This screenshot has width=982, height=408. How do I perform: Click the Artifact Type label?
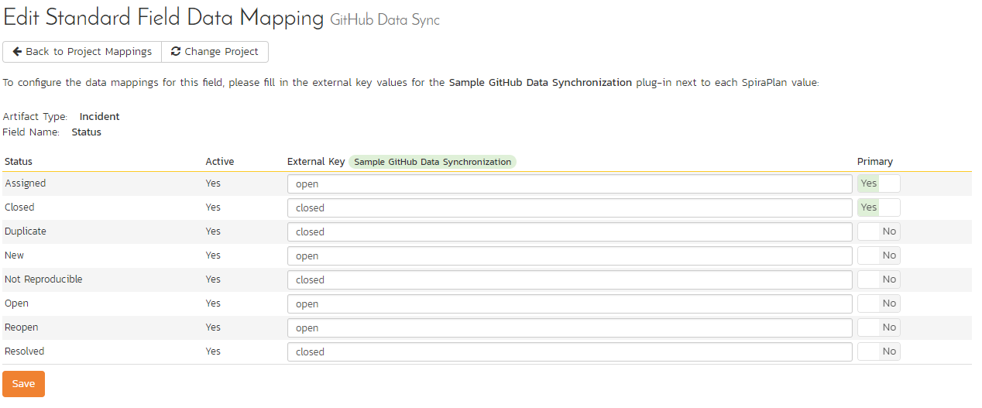[x=36, y=117]
